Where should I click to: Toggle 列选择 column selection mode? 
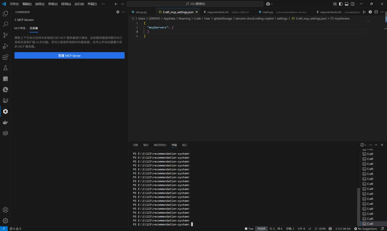pos(262,229)
